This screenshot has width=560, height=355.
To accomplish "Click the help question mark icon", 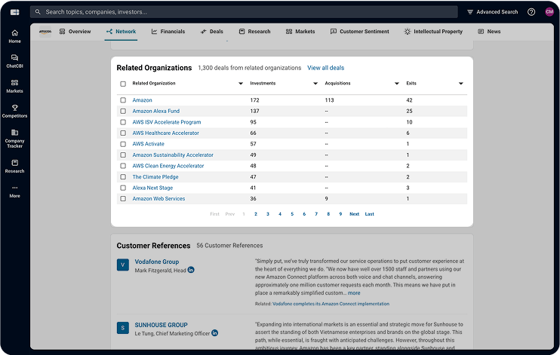I will coord(531,12).
